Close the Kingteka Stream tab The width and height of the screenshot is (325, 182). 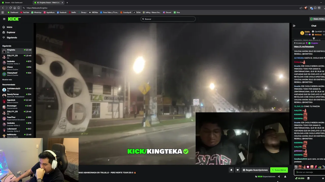click(62, 3)
